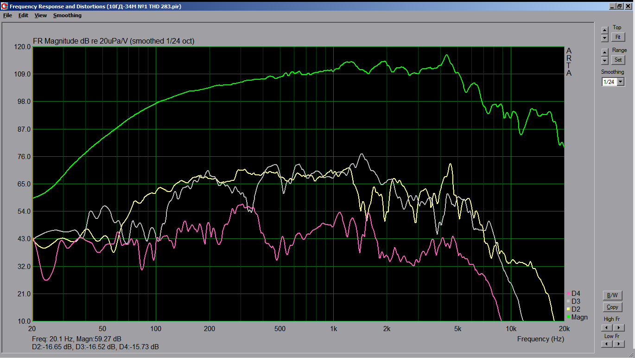Click the 500 frequency axis label
Screen dimensions: 635x358
279,328
